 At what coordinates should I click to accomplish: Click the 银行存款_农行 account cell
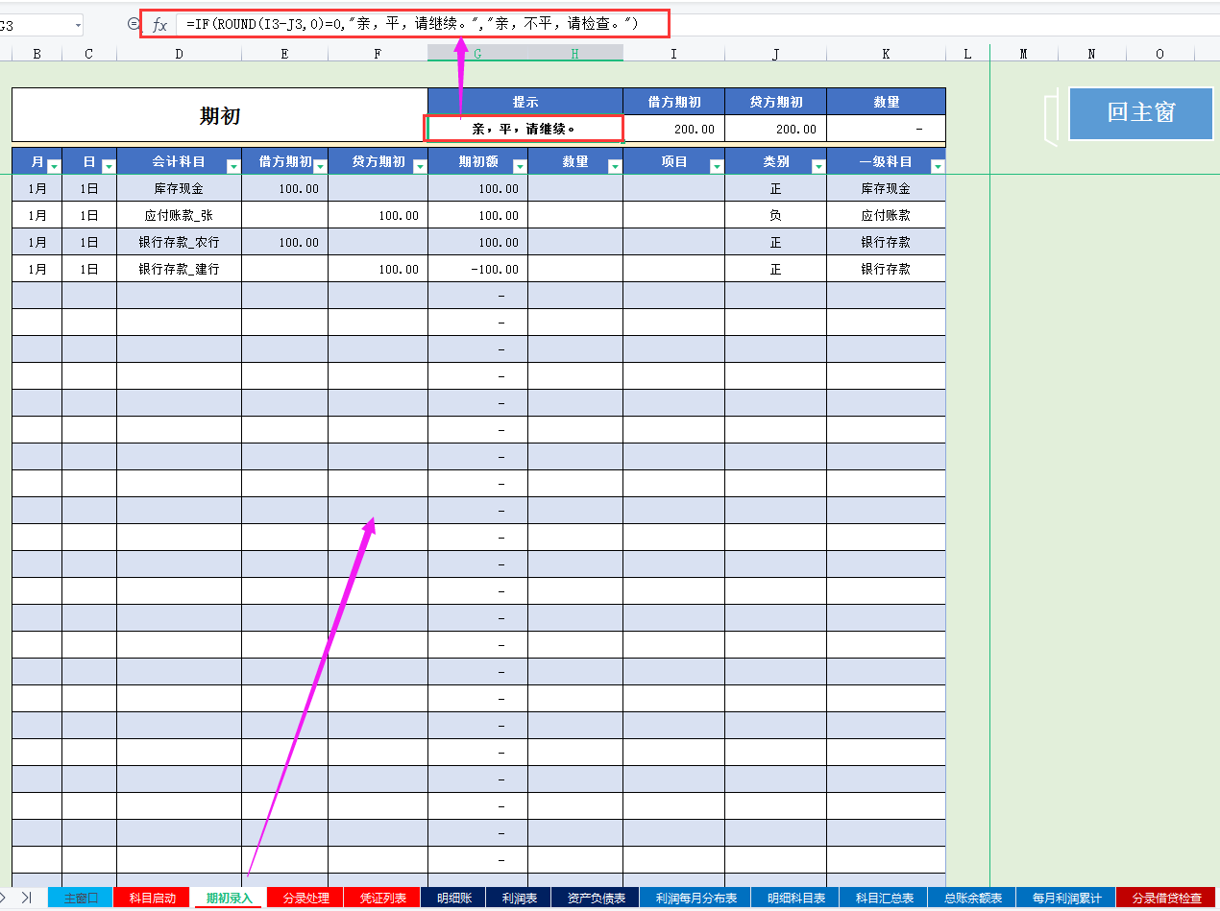[179, 242]
